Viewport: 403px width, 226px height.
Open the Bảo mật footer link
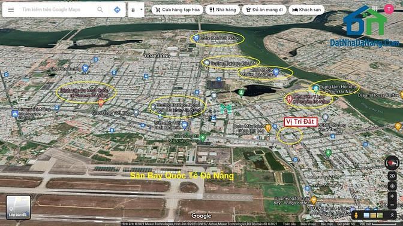point(326,224)
